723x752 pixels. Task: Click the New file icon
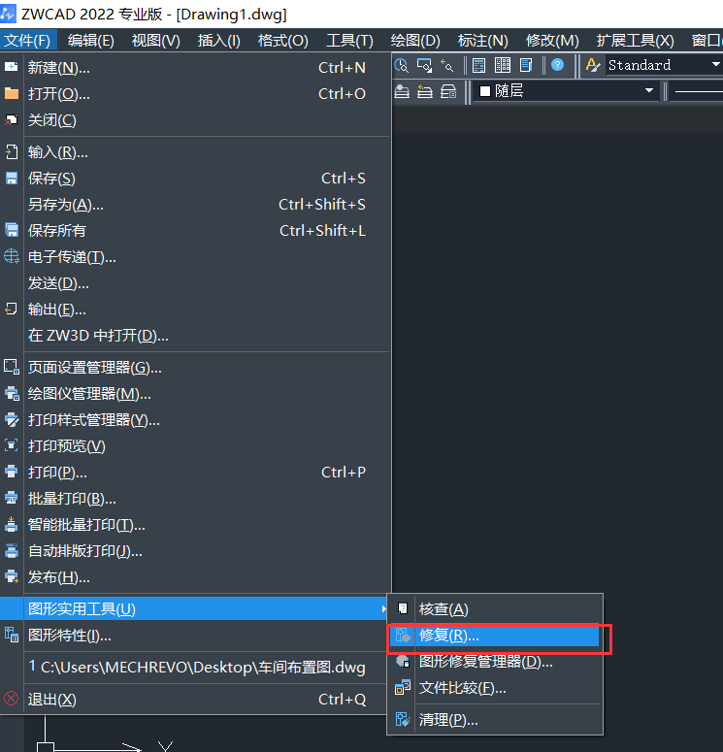pos(12,67)
